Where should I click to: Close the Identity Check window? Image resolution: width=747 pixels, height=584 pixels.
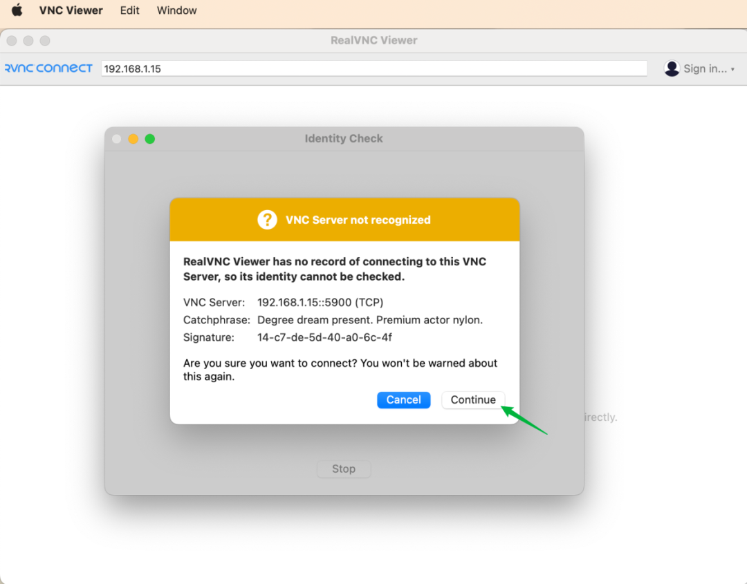pos(117,139)
